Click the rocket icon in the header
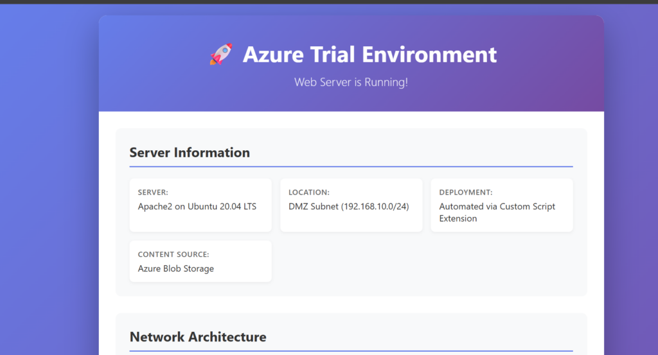Viewport: 658px width, 355px height. (221, 55)
